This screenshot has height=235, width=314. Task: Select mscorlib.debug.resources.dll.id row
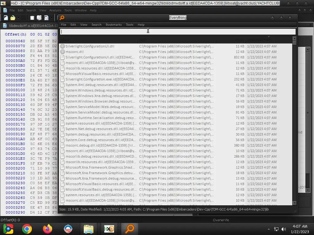pos(176,156)
